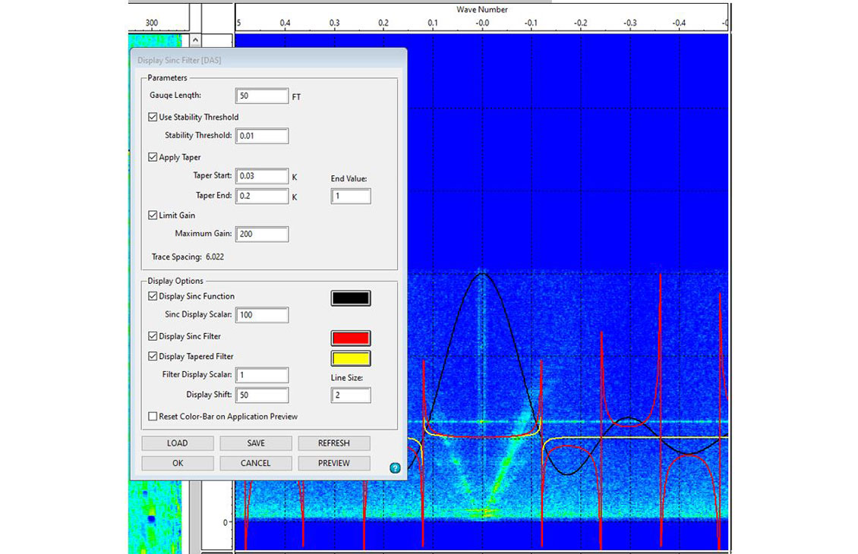Disable the Apply Taper checkbox
This screenshot has width=858, height=554.
(x=153, y=157)
